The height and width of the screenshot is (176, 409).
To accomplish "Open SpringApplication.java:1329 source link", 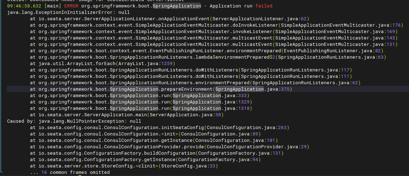I will (211, 102).
